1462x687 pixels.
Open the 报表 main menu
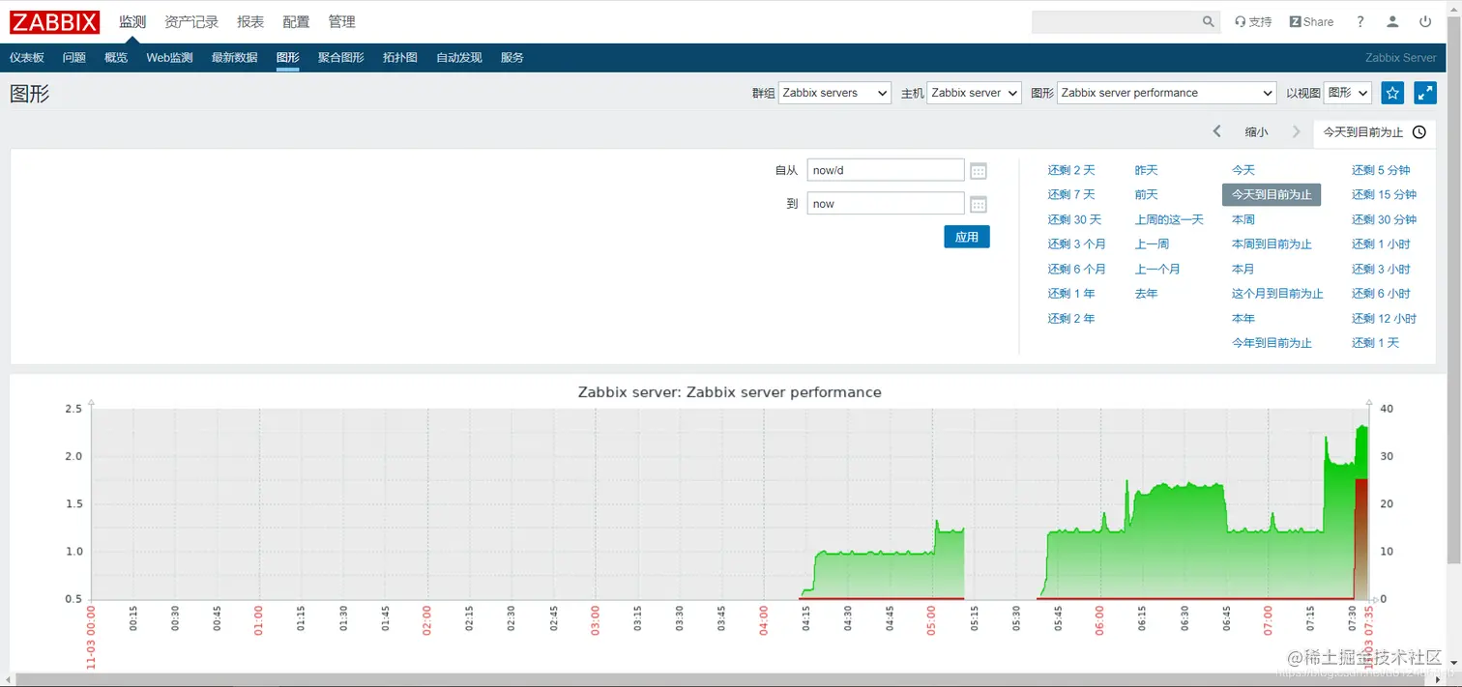click(250, 21)
